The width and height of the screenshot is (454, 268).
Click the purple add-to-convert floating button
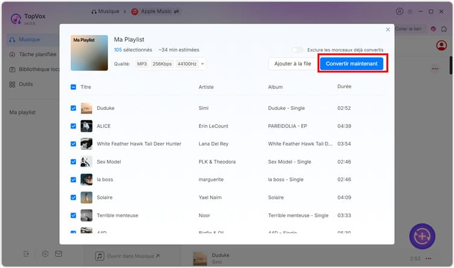tap(422, 236)
